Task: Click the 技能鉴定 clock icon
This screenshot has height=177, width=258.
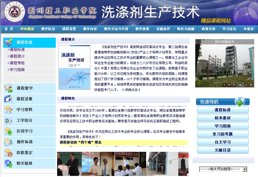Action: (x=8, y=153)
